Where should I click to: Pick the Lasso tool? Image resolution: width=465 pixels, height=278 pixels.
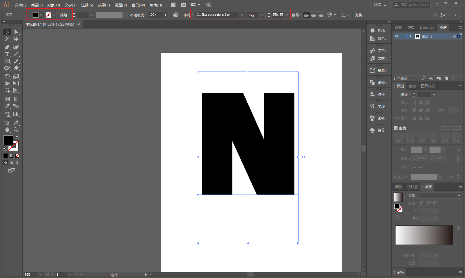coord(16,39)
